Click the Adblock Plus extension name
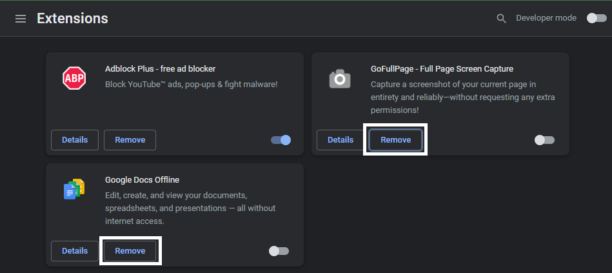Viewport: 612px width, 273px height. pos(160,68)
